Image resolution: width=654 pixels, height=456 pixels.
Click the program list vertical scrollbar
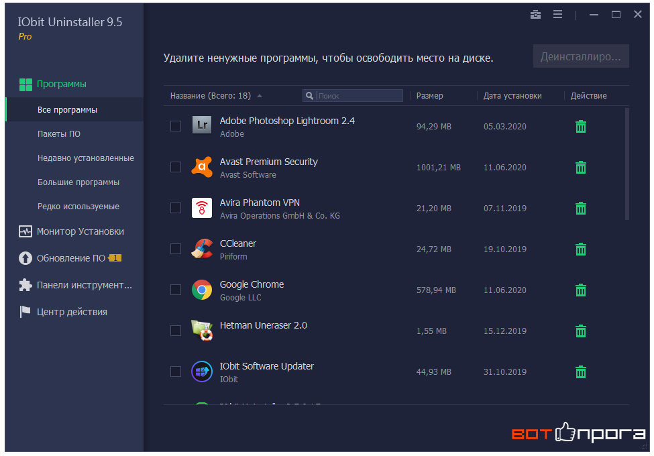[x=626, y=164]
